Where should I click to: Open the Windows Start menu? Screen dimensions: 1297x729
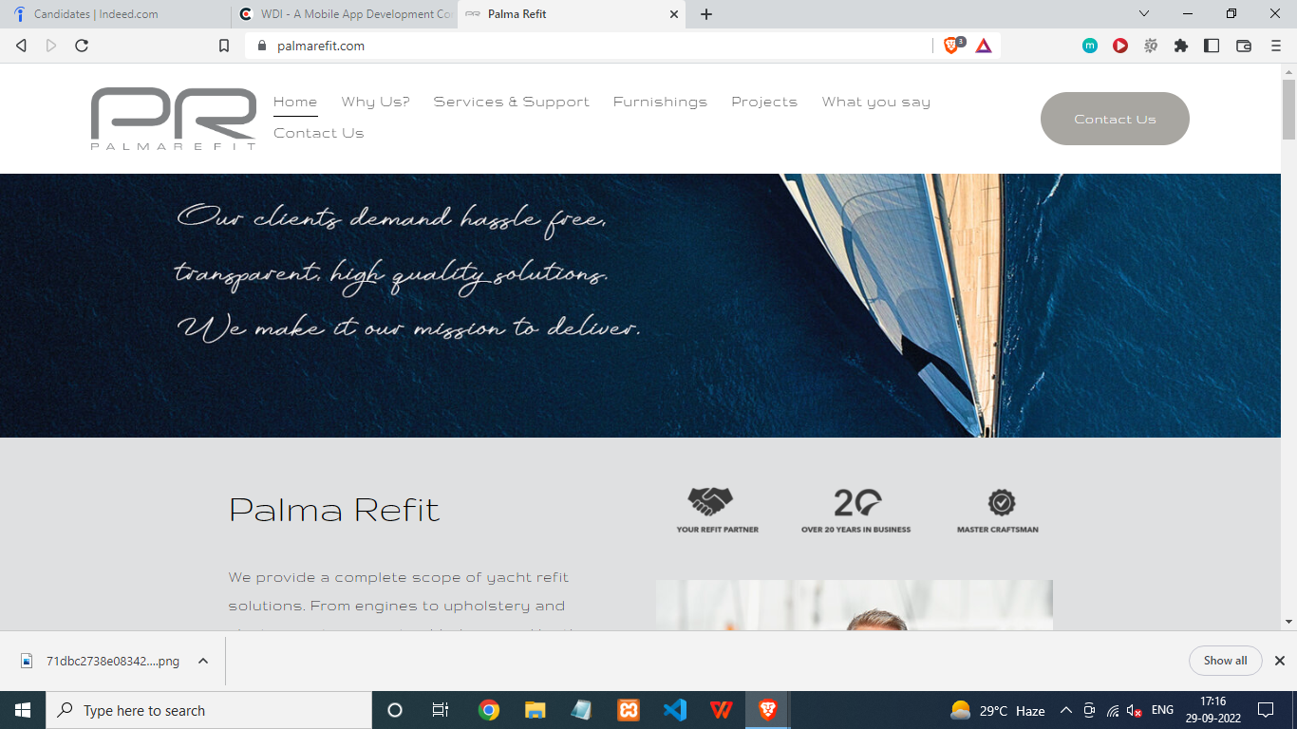23,710
